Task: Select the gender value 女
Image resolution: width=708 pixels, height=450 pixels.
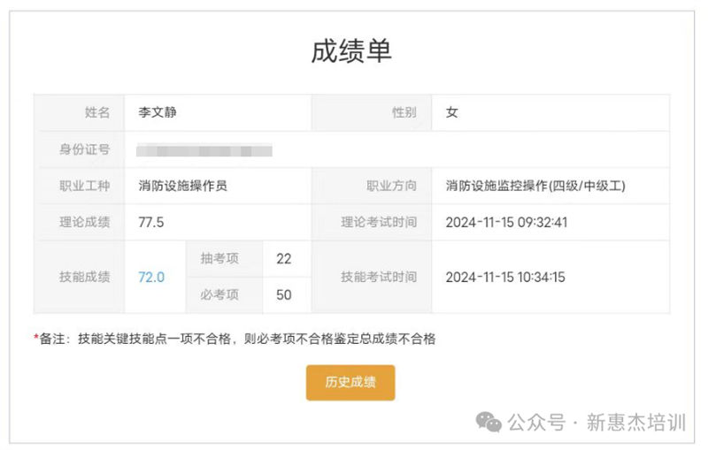Action: pyautogui.click(x=452, y=112)
